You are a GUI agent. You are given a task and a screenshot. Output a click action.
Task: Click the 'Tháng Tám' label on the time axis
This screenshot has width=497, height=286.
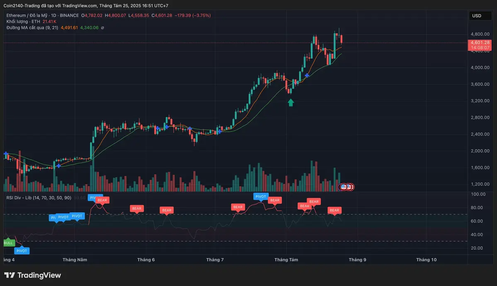286,259
